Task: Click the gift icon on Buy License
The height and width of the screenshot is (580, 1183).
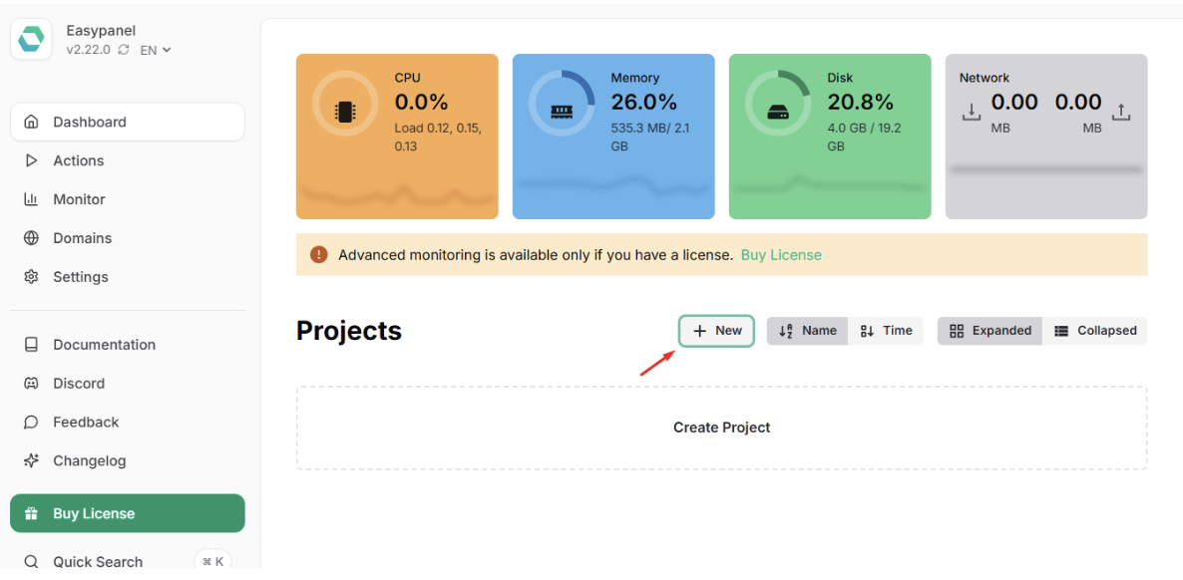Action: point(31,513)
